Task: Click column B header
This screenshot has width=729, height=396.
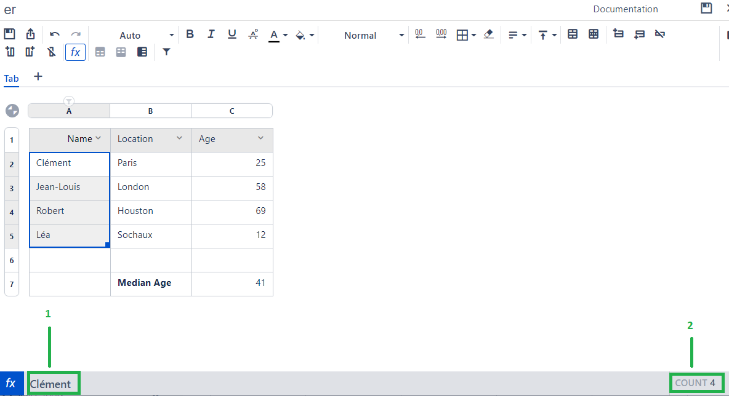Action: [150, 111]
